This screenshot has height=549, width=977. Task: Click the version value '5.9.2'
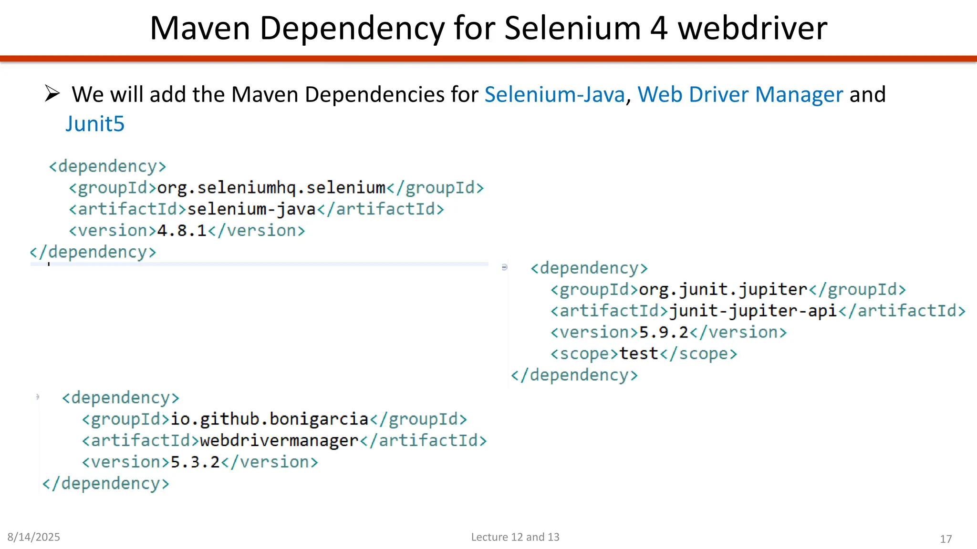pyautogui.click(x=664, y=332)
